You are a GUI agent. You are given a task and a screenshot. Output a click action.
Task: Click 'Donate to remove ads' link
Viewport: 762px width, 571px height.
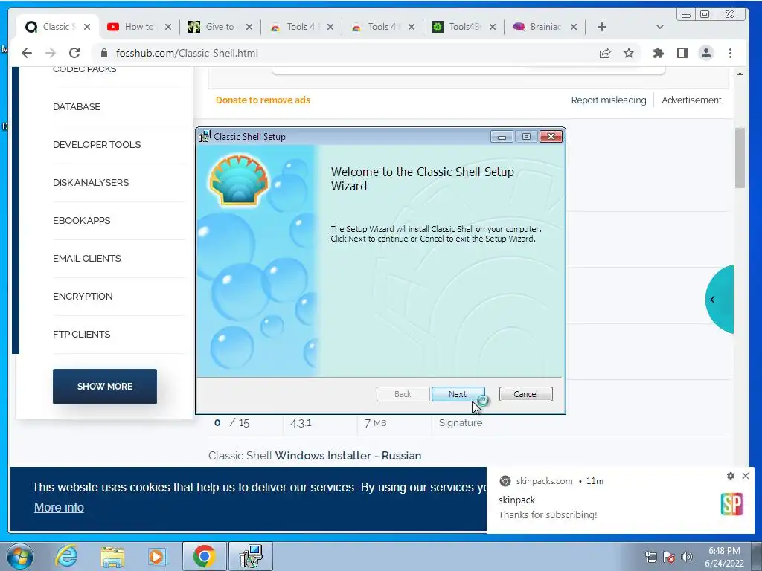[263, 100]
